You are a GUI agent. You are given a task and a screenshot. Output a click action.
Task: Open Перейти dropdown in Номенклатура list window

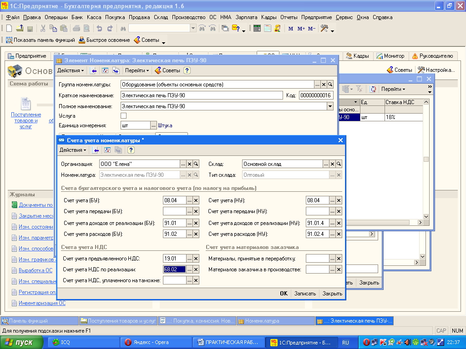[x=393, y=89]
